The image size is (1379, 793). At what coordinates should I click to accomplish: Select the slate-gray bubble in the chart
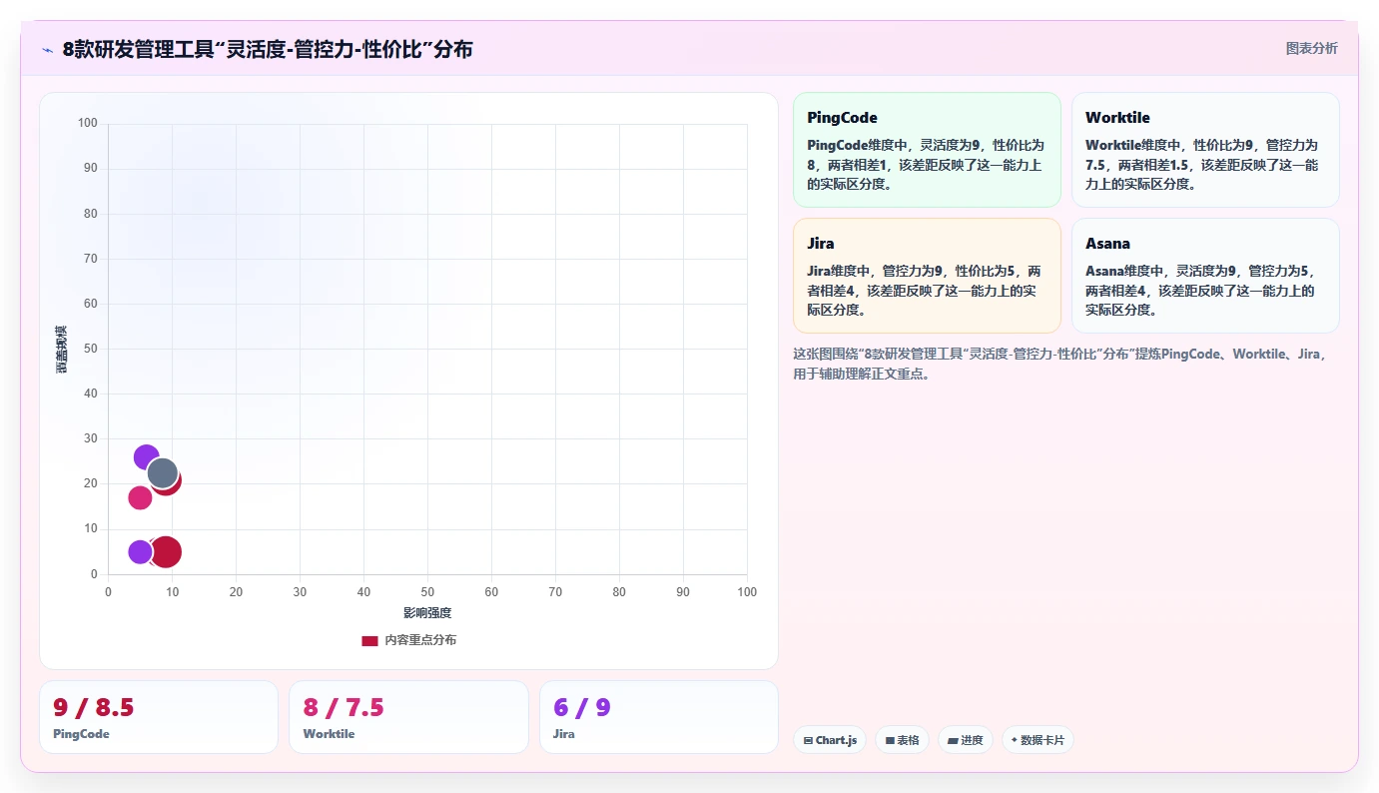click(162, 473)
